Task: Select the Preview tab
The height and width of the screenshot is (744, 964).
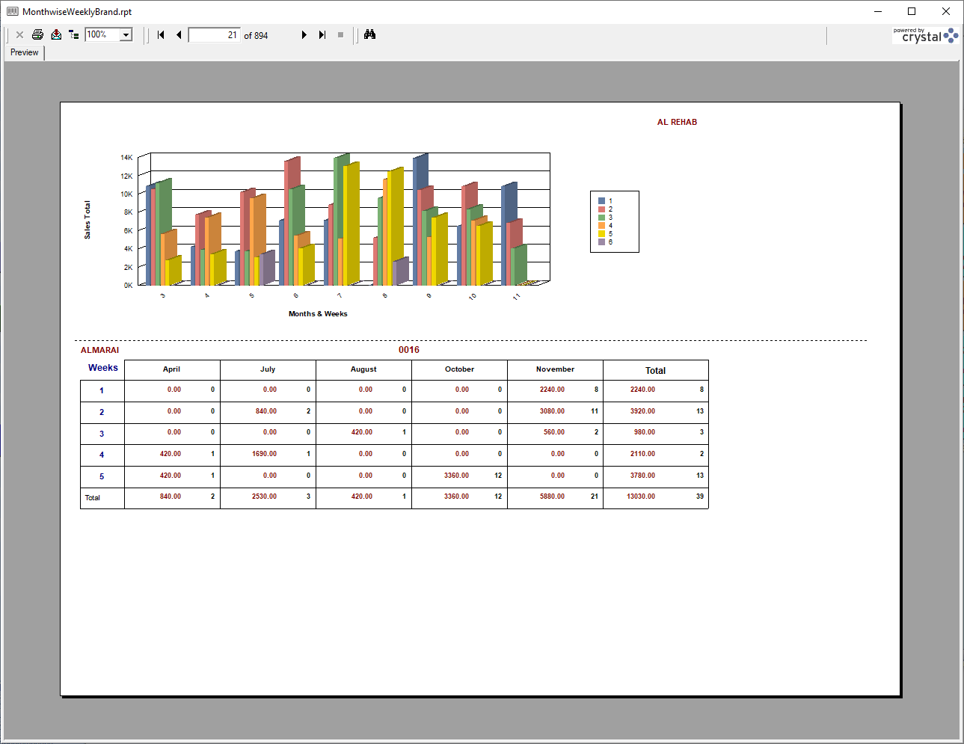Action: tap(25, 52)
